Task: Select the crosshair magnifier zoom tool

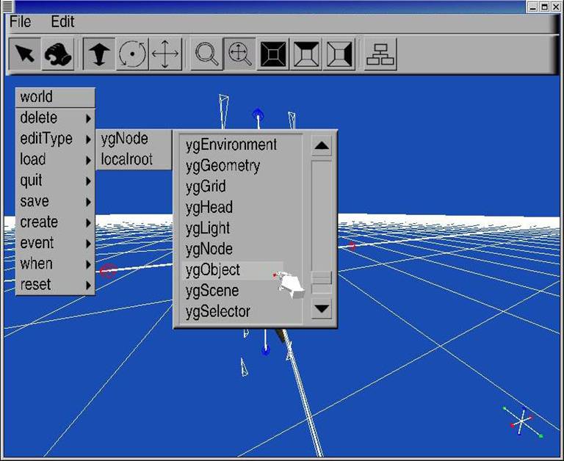Action: tap(240, 54)
